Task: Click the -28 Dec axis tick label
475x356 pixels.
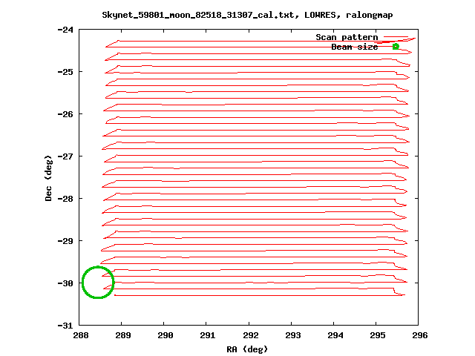Action: click(65, 199)
